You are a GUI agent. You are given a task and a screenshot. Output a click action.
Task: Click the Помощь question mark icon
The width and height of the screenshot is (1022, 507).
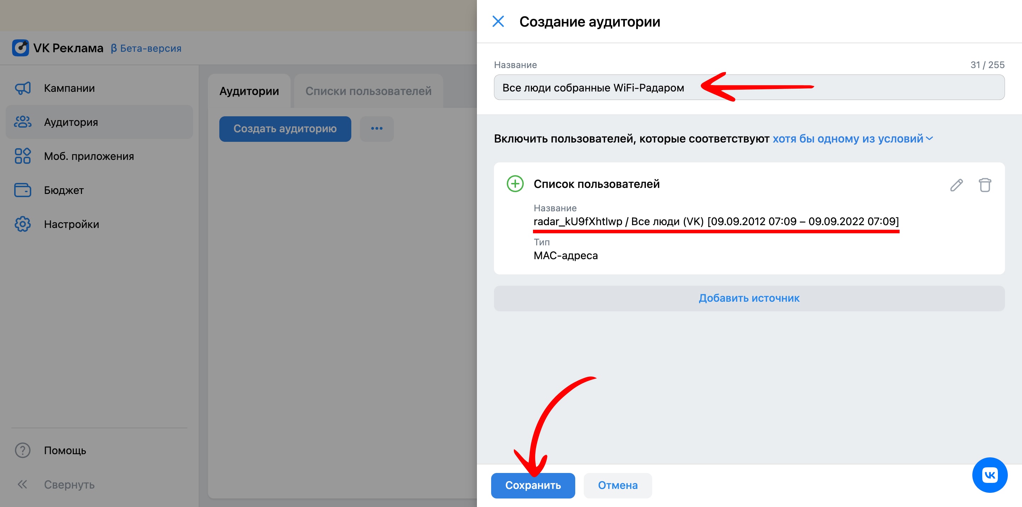point(23,451)
